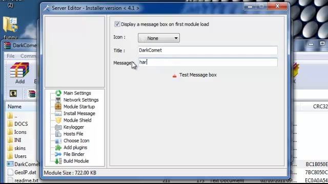Select the Module Shield icon in the tree

tap(58, 120)
